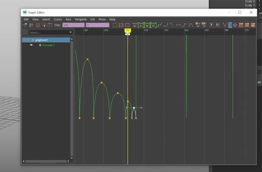Activate the Retime tool
The height and width of the screenshot is (172, 262).
click(50, 25)
